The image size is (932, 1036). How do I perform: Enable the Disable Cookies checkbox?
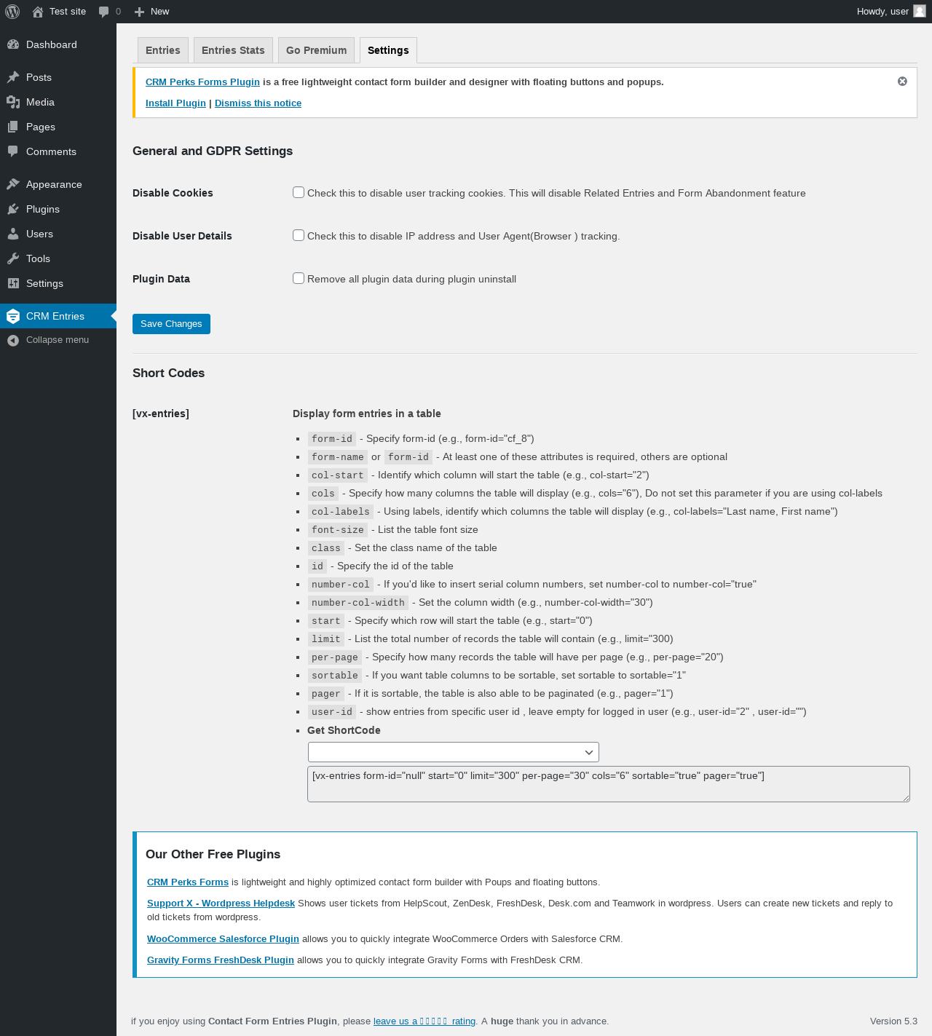299,192
